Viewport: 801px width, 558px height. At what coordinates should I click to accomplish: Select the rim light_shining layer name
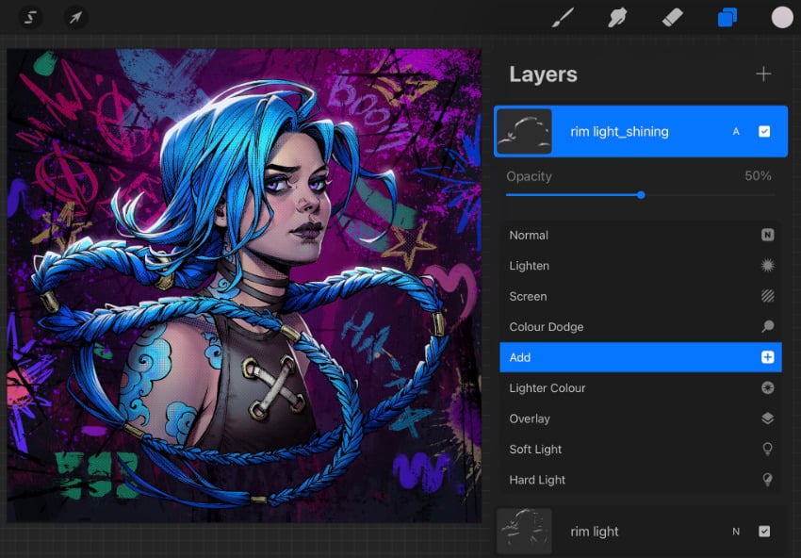pos(619,132)
